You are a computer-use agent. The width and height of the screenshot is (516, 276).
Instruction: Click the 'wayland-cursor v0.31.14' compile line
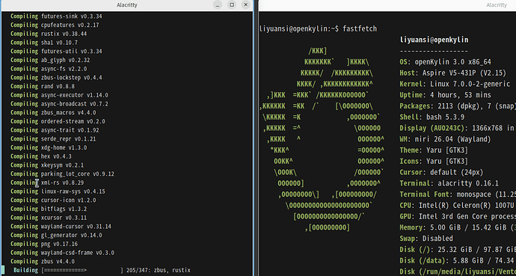61,227
